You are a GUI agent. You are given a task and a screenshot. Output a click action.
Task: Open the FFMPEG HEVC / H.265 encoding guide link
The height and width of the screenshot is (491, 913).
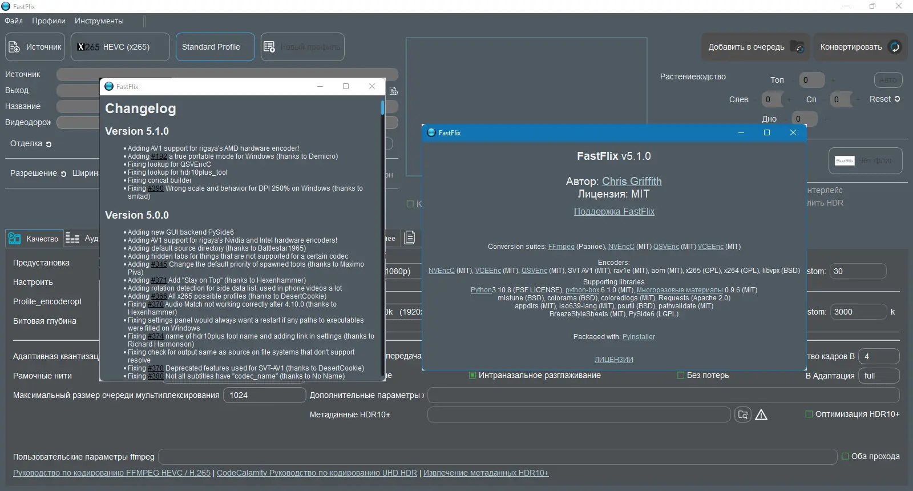[112, 473]
